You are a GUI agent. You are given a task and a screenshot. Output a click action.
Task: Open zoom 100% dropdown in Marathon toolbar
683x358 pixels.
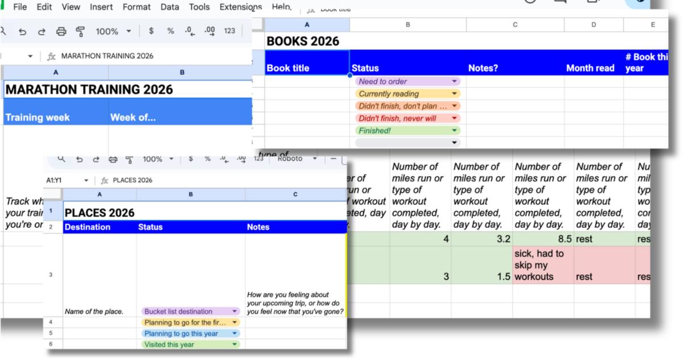click(113, 31)
